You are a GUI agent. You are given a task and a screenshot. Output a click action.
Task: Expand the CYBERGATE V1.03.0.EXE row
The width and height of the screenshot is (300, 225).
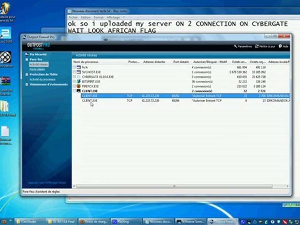click(74, 77)
